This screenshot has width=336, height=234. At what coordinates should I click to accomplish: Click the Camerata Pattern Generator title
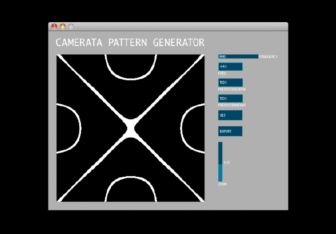[130, 43]
